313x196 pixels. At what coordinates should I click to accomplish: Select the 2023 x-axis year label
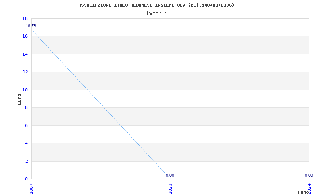170,189
